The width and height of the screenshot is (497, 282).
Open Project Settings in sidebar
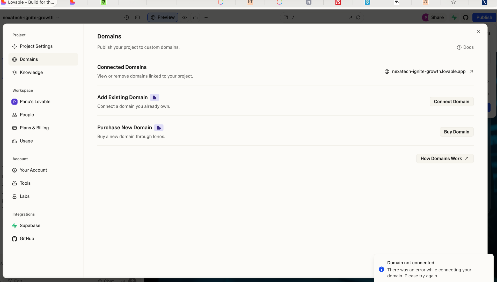pyautogui.click(x=36, y=46)
